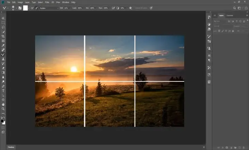
Task: Change the screen mode
Action: point(3,132)
